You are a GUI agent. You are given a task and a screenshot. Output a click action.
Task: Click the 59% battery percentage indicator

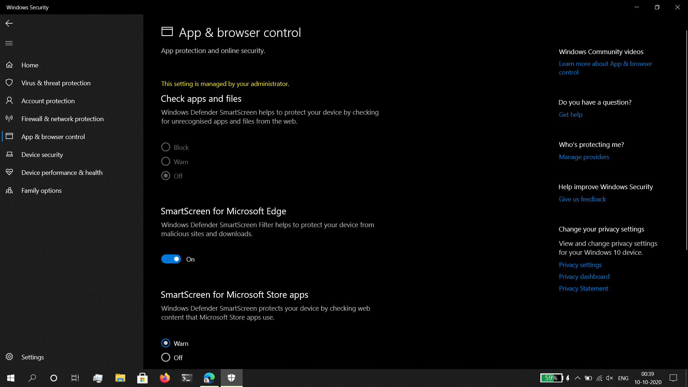tap(551, 378)
